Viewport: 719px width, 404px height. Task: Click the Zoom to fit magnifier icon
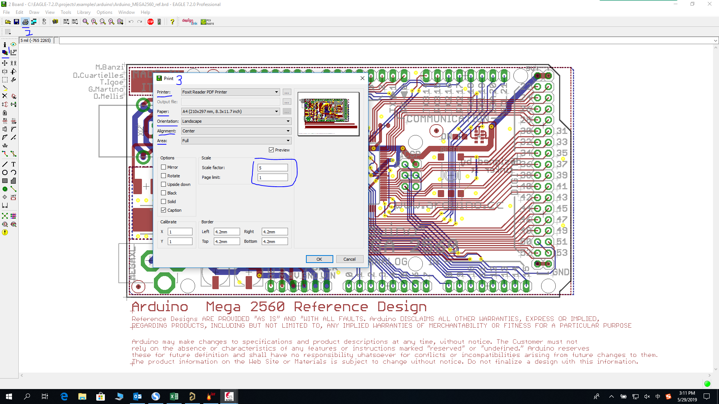[85, 22]
